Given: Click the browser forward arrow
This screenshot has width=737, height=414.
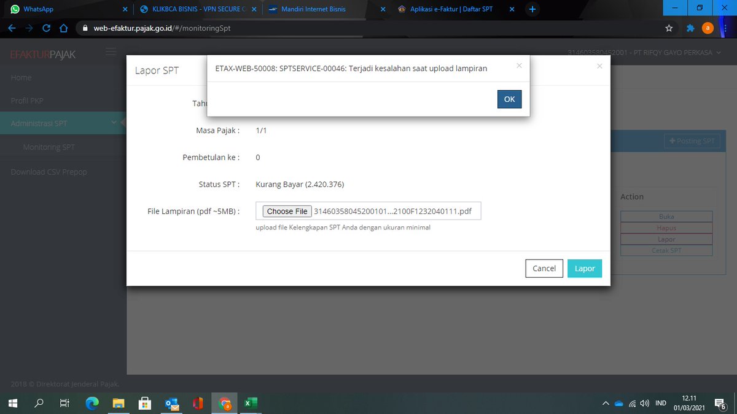Looking at the screenshot, I should (29, 28).
